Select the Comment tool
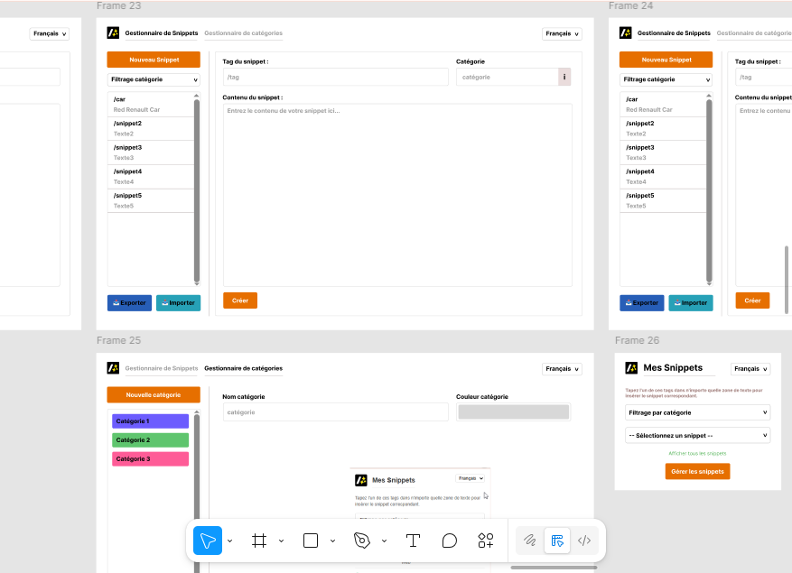Viewport: 792px width, 573px height. pyautogui.click(x=449, y=541)
